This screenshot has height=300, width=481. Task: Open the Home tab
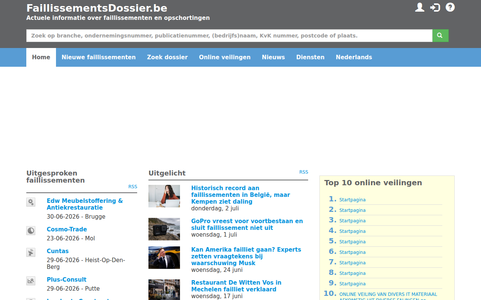tap(41, 57)
